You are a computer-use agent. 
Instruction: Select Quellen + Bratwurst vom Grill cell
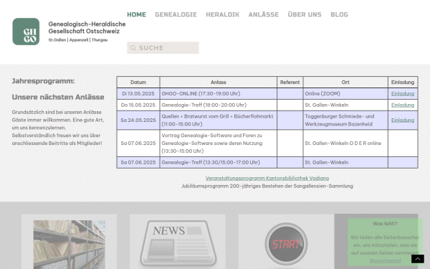pyautogui.click(x=219, y=121)
